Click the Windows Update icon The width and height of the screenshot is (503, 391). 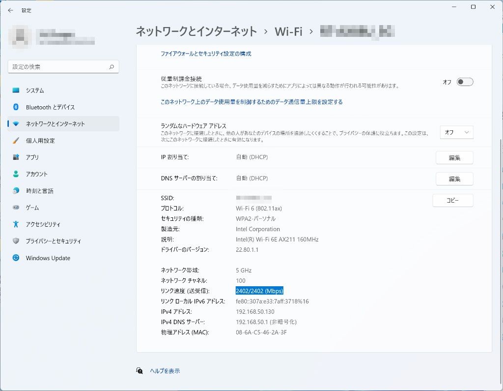click(x=16, y=258)
